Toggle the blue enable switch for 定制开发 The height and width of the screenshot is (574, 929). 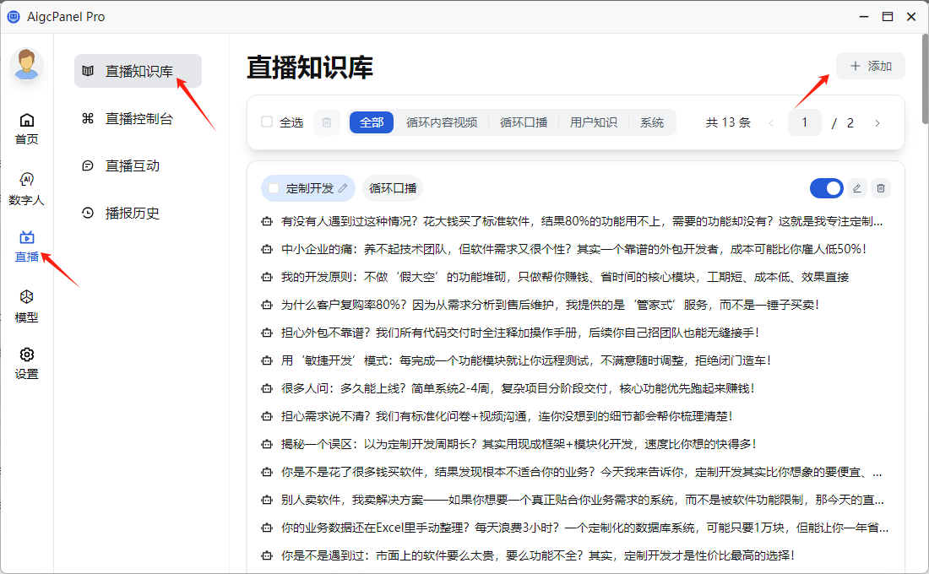pyautogui.click(x=826, y=188)
